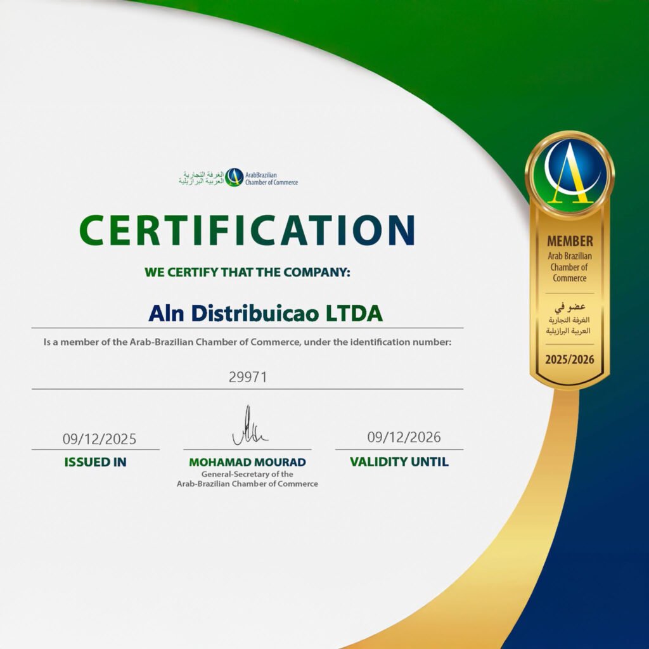649x649 pixels.
Task: Click the validity date 09/12/2026
Action: tap(406, 437)
